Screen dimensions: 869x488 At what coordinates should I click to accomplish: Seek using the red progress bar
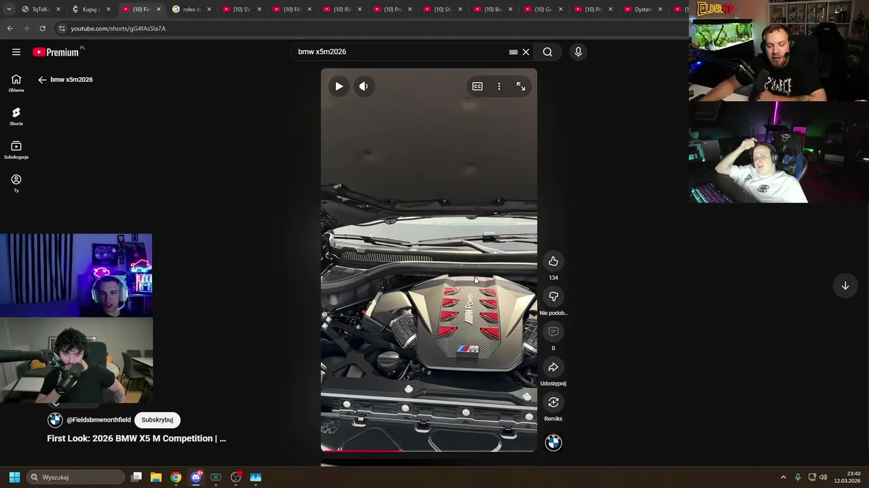point(429,450)
